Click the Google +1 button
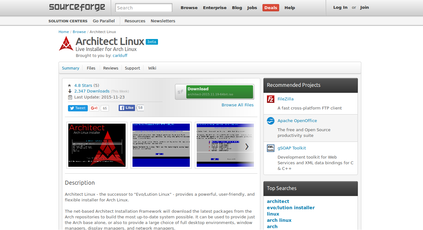The image size is (423, 230). 94,108
